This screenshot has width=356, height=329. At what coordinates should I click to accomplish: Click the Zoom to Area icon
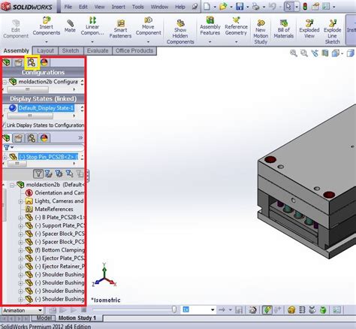[304, 53]
